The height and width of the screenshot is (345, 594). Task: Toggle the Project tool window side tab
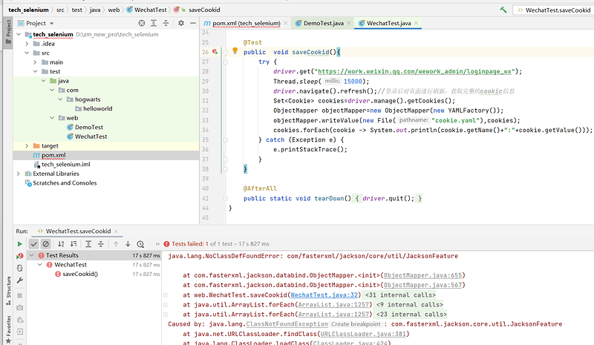pyautogui.click(x=8, y=33)
